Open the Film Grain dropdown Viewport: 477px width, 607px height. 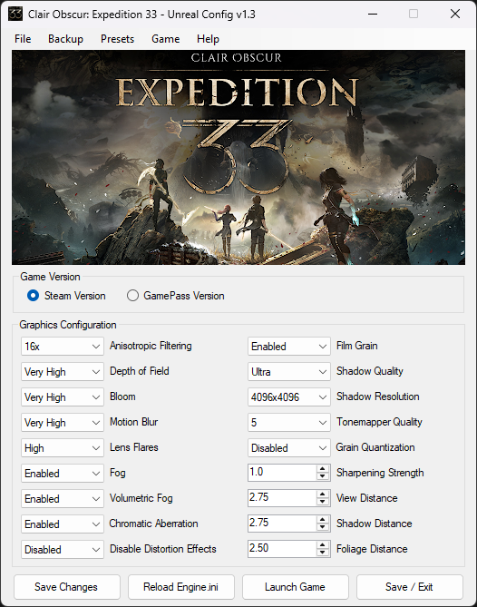tap(289, 346)
